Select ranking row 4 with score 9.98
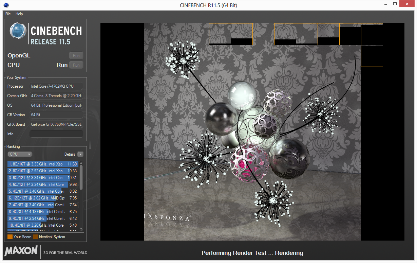This screenshot has width=417, height=263. click(x=43, y=185)
